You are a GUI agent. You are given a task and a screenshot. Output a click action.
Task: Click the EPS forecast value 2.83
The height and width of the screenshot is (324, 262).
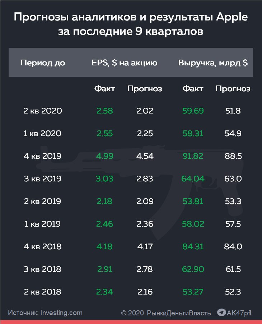[145, 179]
